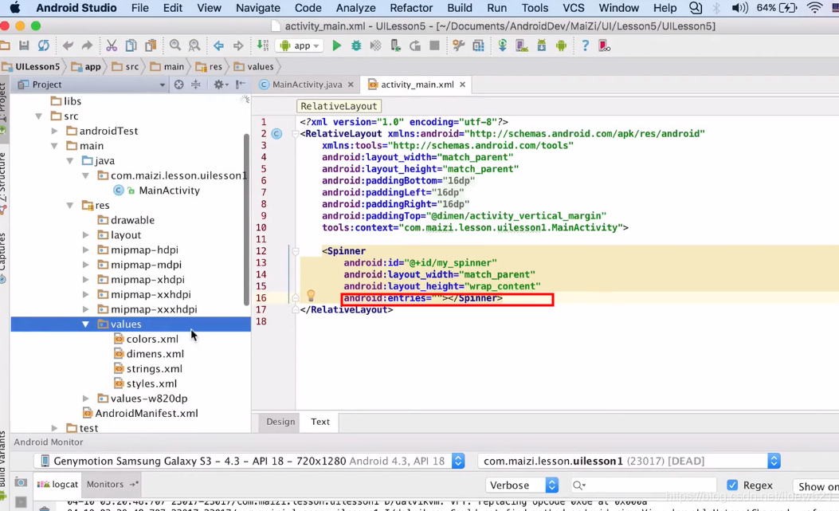The height and width of the screenshot is (511, 839).
Task: Expand the androidTest folder
Action: click(54, 131)
